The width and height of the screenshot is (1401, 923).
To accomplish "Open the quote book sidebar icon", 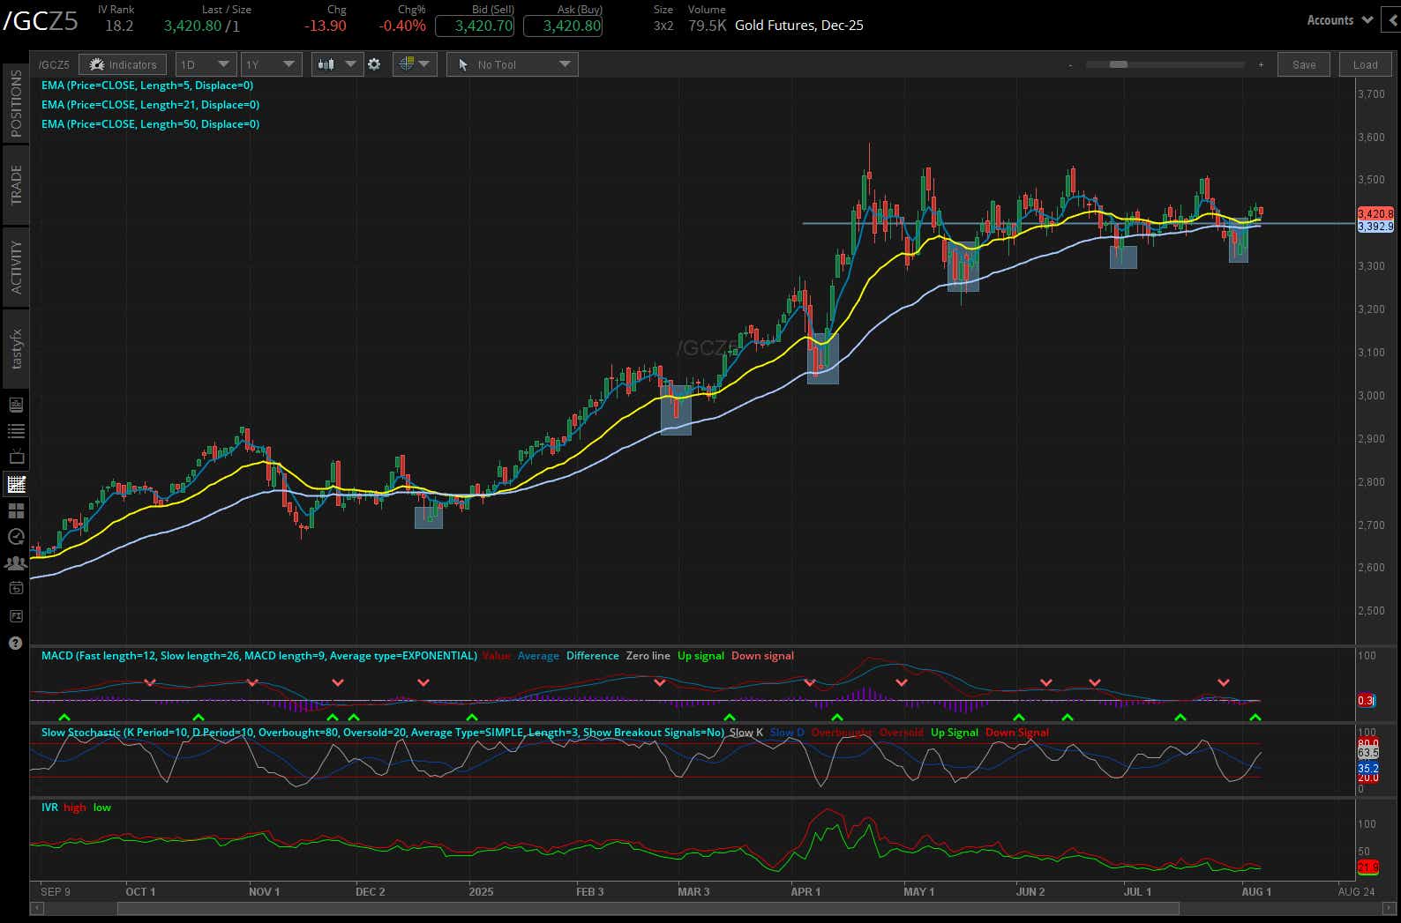I will click(x=15, y=405).
